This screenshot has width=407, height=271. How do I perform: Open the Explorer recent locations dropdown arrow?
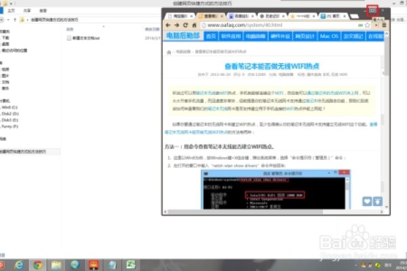click(x=8, y=20)
